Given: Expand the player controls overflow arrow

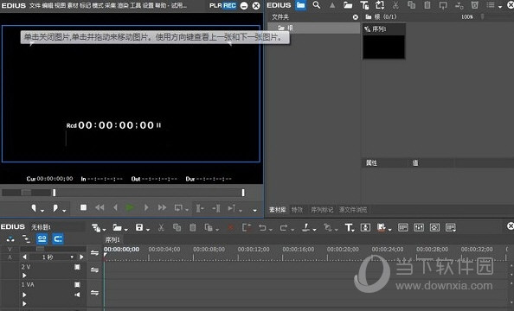Looking at the screenshot, I should (254, 210).
